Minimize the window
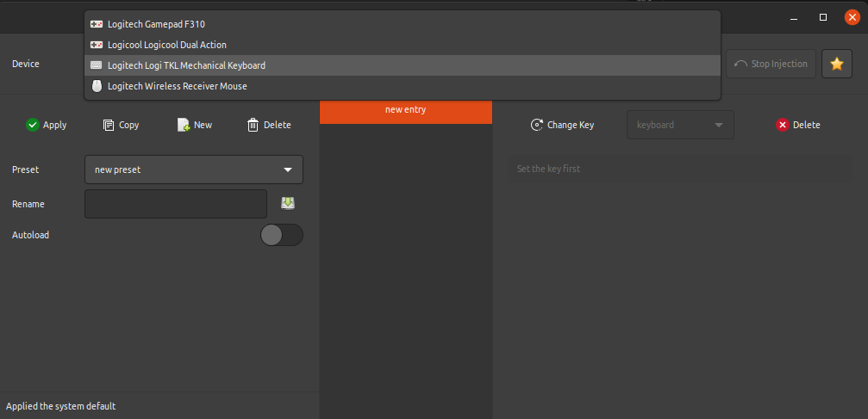This screenshot has width=868, height=419. tap(795, 18)
